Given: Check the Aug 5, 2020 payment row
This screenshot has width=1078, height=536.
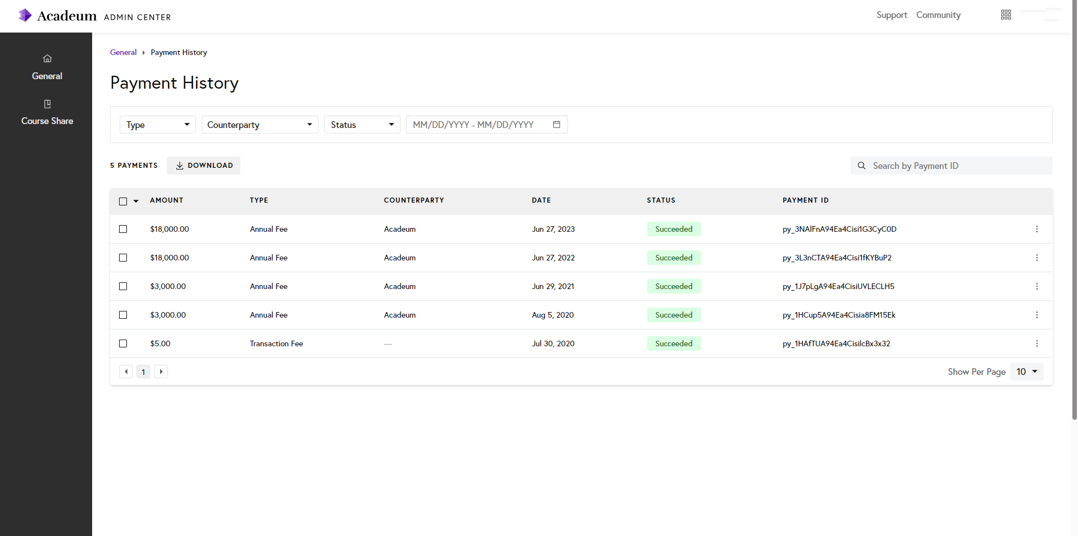Looking at the screenshot, I should coord(123,315).
